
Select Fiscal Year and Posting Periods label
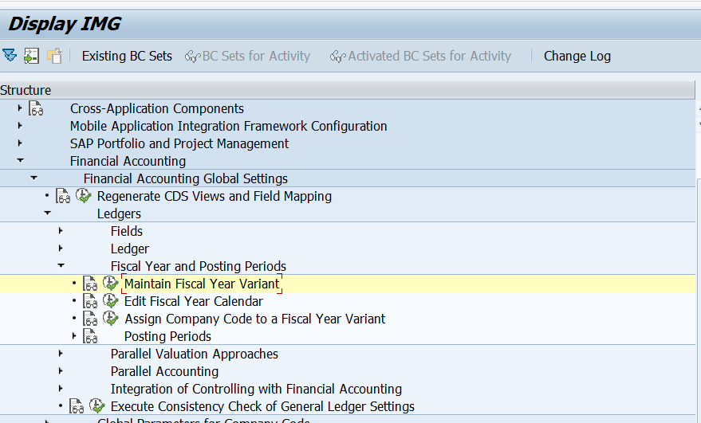coord(199,266)
